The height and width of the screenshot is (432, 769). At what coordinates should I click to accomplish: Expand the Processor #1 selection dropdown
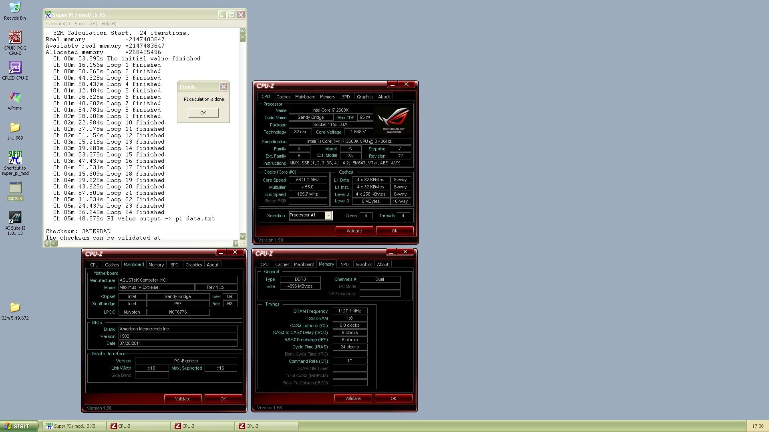point(328,216)
